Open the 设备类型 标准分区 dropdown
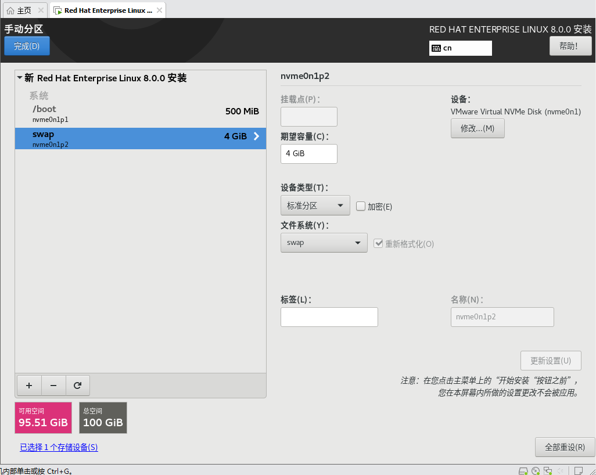 point(315,206)
